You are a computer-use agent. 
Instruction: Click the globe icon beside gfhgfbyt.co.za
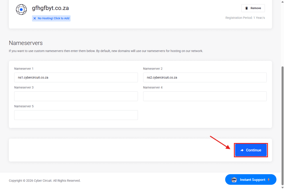pos(21,10)
